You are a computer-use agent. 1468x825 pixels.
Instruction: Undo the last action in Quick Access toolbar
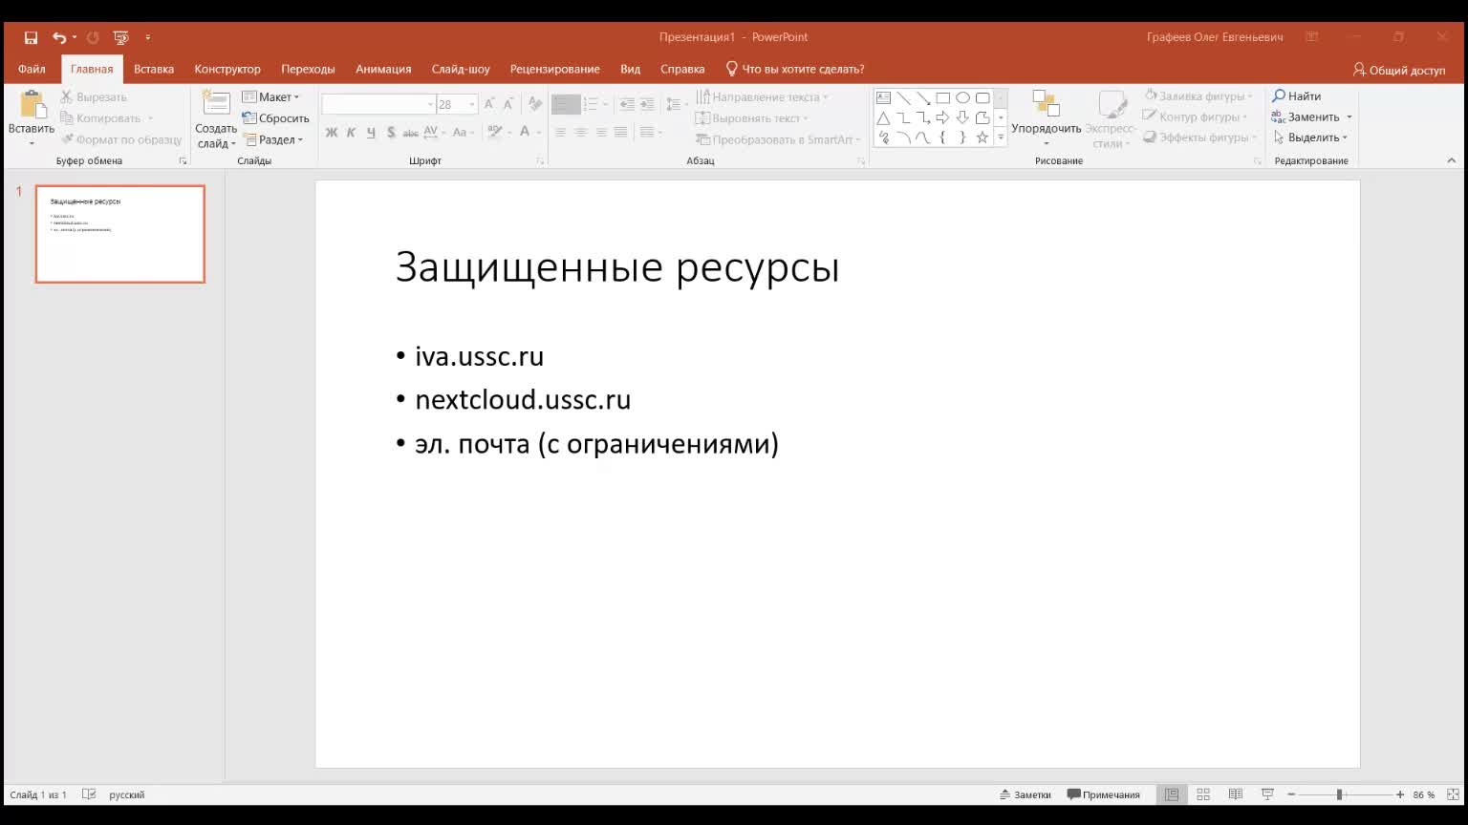coord(59,37)
